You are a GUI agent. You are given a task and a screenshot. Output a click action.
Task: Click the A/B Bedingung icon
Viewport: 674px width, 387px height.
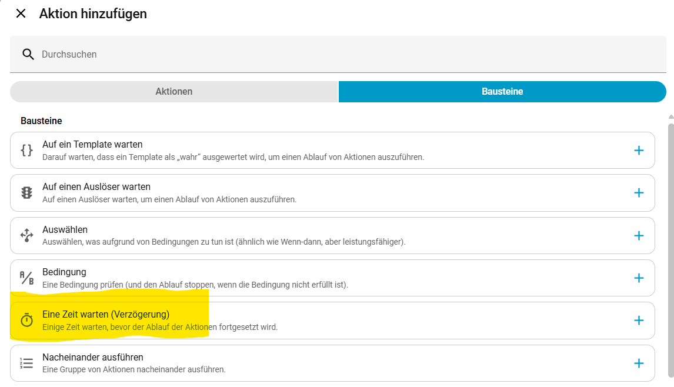coord(26,278)
